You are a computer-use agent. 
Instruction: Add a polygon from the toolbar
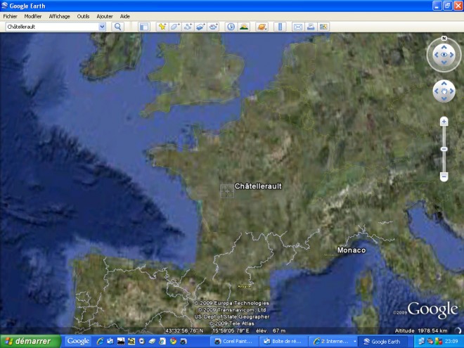click(175, 27)
